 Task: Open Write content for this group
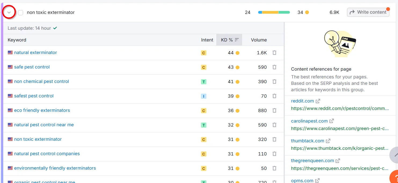[368, 12]
